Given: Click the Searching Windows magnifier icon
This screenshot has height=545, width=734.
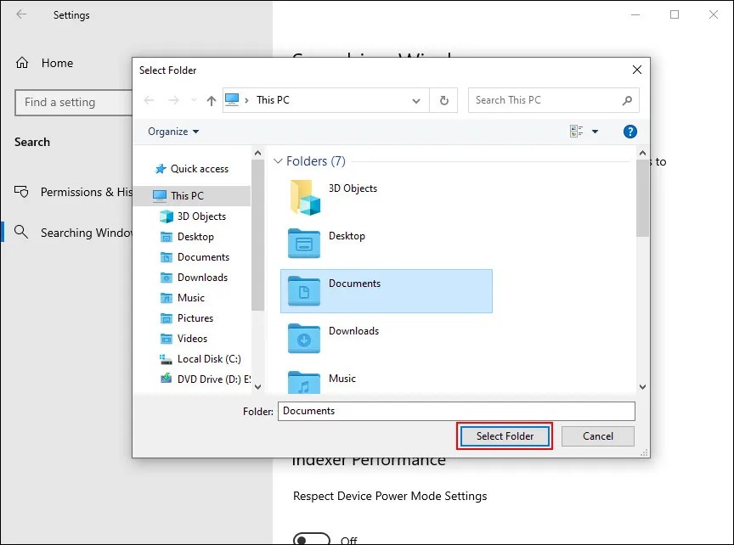Looking at the screenshot, I should (x=20, y=233).
